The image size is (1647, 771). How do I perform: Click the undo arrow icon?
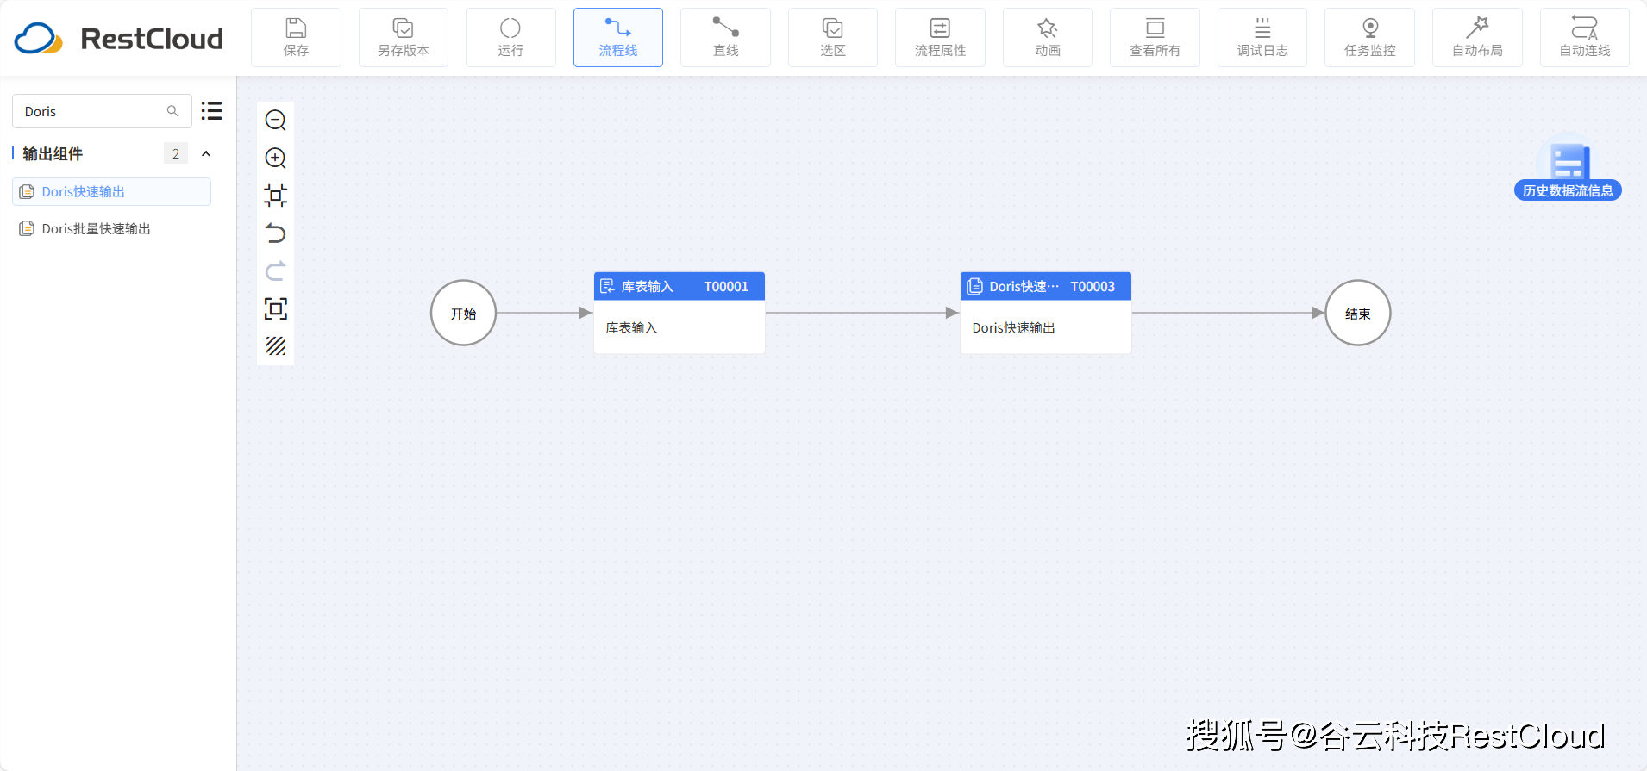[275, 233]
